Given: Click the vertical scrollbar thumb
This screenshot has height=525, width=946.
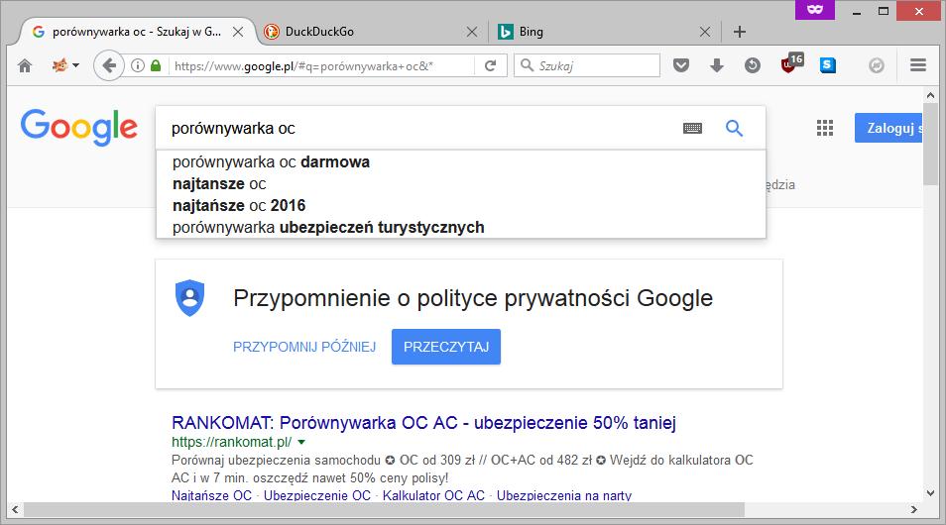Looking at the screenshot, I should 930,145.
